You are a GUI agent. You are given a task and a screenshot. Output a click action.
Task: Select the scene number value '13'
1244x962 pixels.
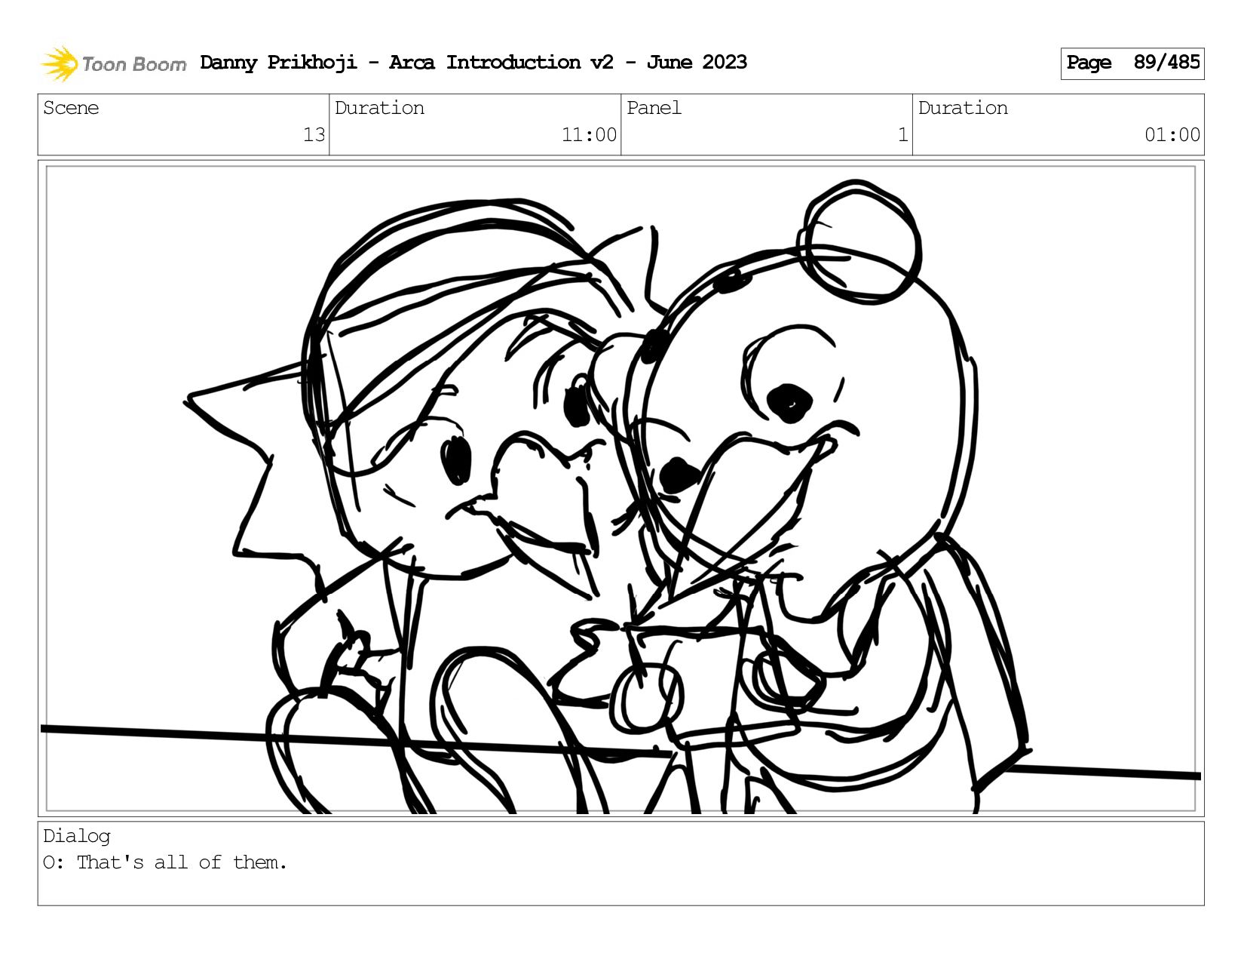pos(314,135)
